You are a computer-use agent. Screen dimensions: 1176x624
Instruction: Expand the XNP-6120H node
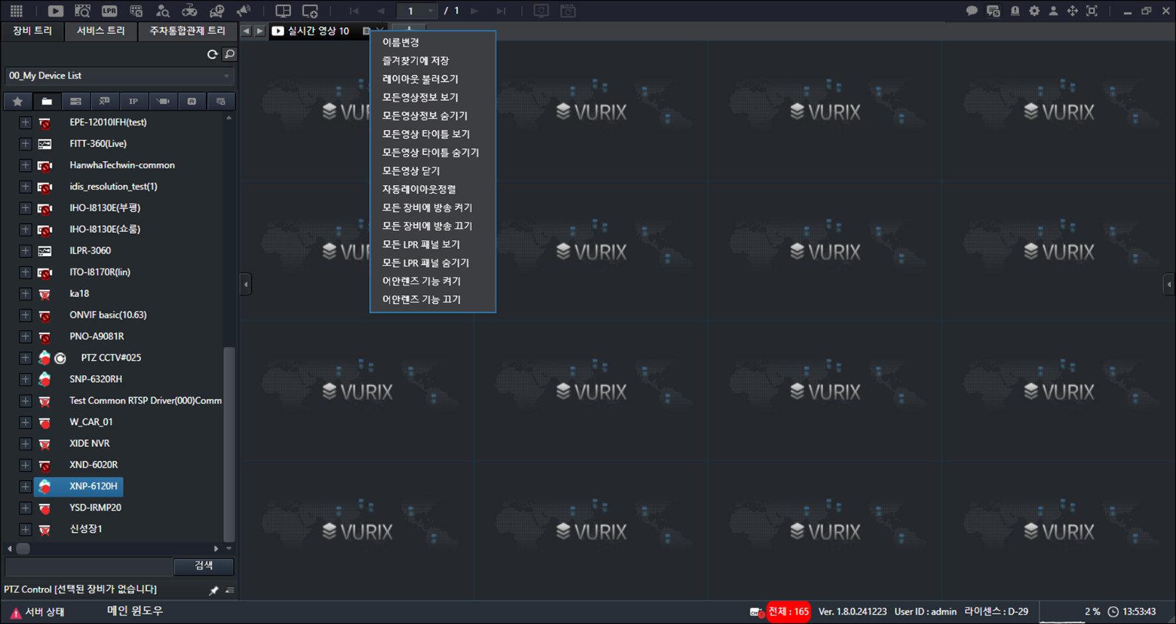click(25, 487)
